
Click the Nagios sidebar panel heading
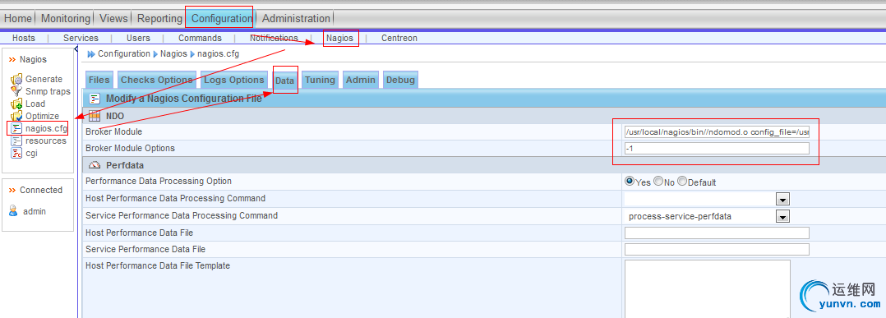pyautogui.click(x=34, y=59)
